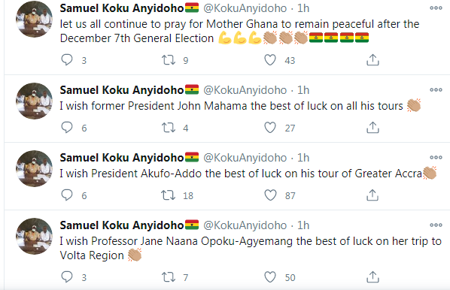Reply to the John Mahama tours tweet
This screenshot has height=290, width=450.
(67, 128)
